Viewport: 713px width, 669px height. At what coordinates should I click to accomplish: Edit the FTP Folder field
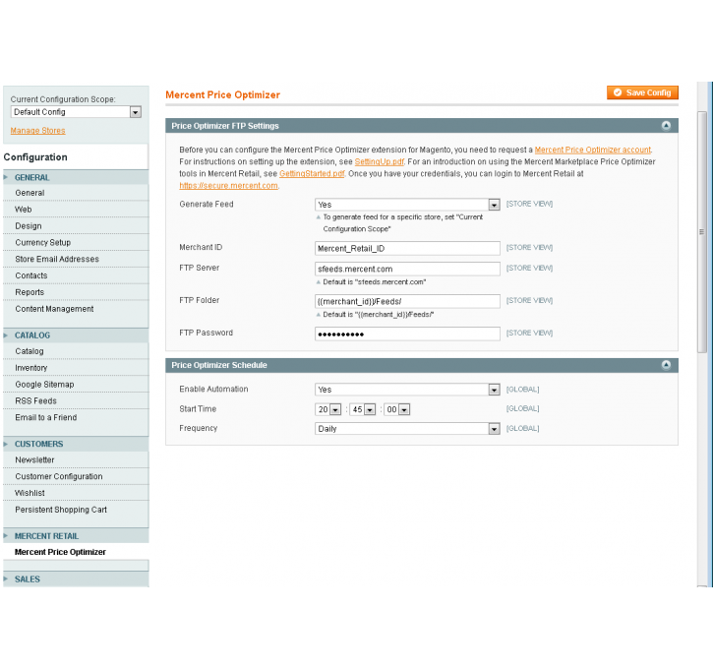(407, 301)
